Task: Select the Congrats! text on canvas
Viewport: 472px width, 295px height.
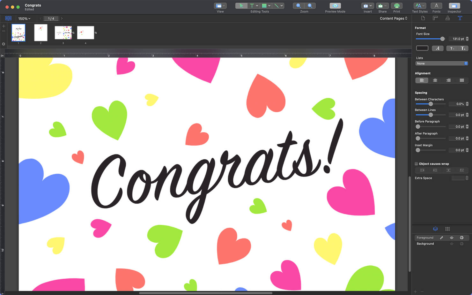Action: tap(217, 171)
